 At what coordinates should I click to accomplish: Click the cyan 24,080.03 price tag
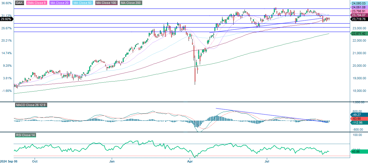[x=359, y=3]
